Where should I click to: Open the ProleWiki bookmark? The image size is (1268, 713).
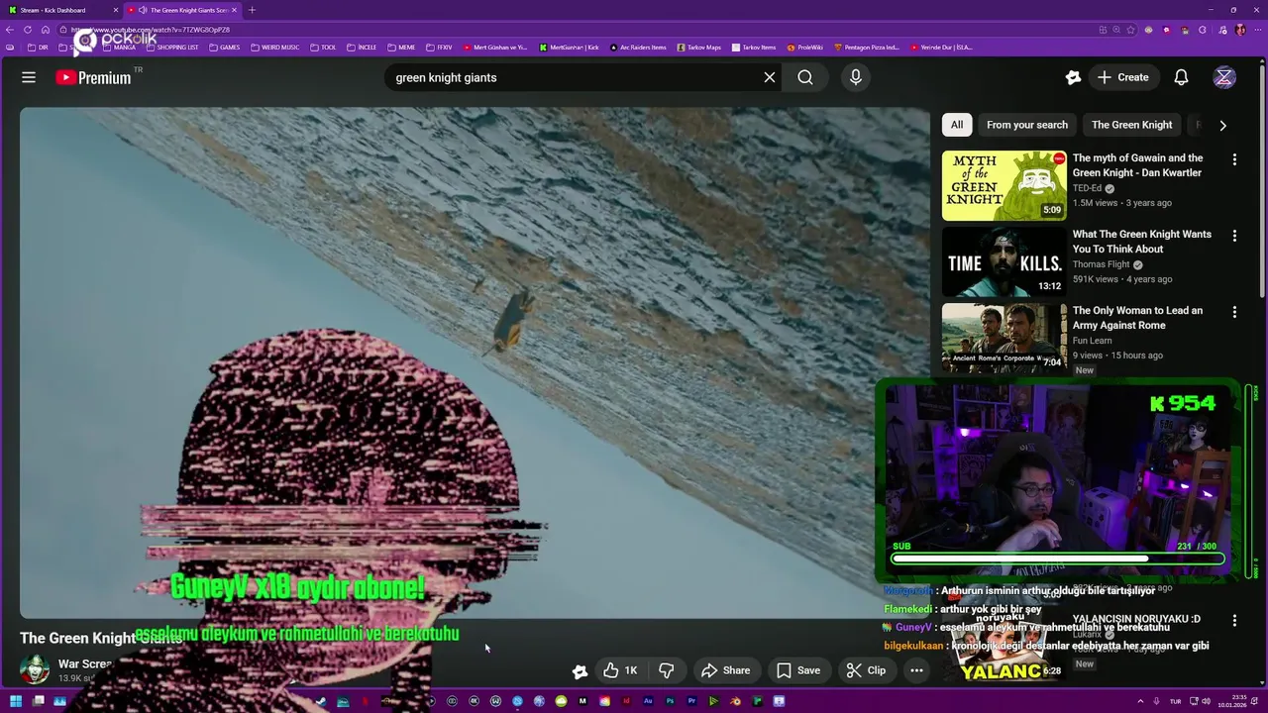click(805, 47)
